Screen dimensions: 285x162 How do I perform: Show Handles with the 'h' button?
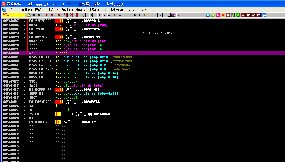click(x=125, y=15)
